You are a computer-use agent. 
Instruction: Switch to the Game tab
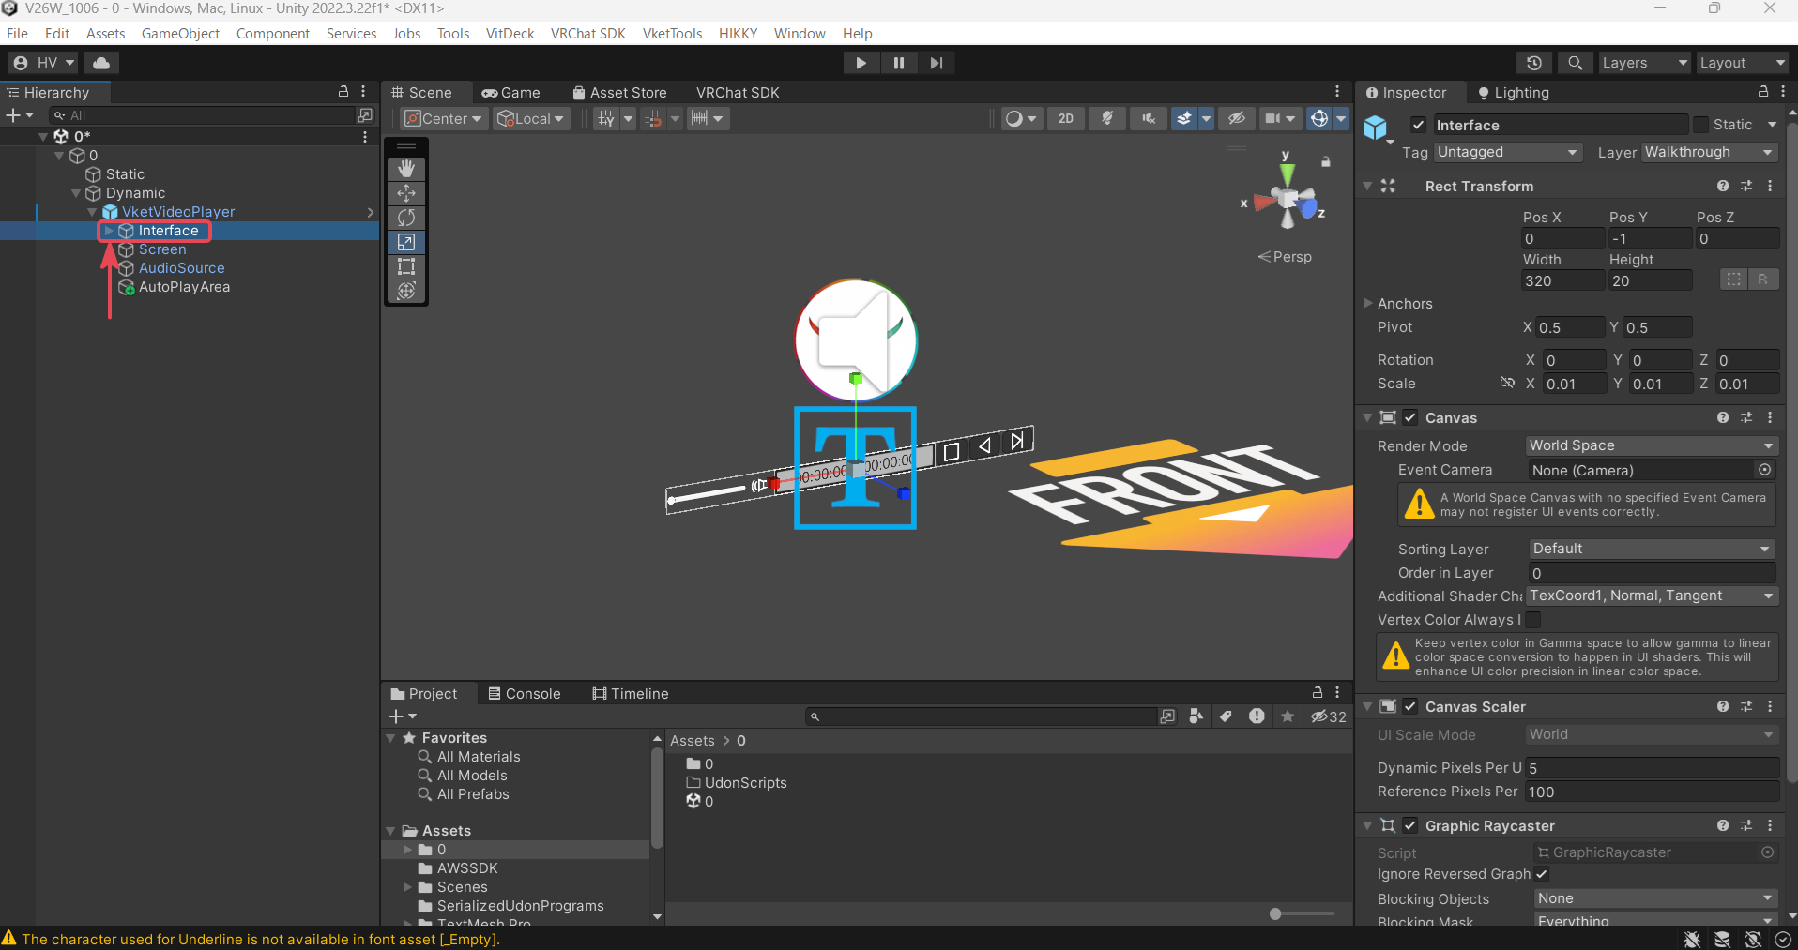(511, 93)
